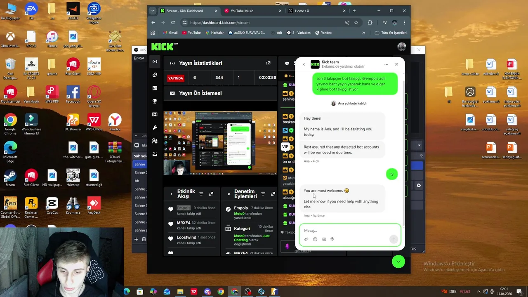Pop out the Etkinlik Akışı panel
Viewport: 528px width, 297px height.
(x=211, y=194)
